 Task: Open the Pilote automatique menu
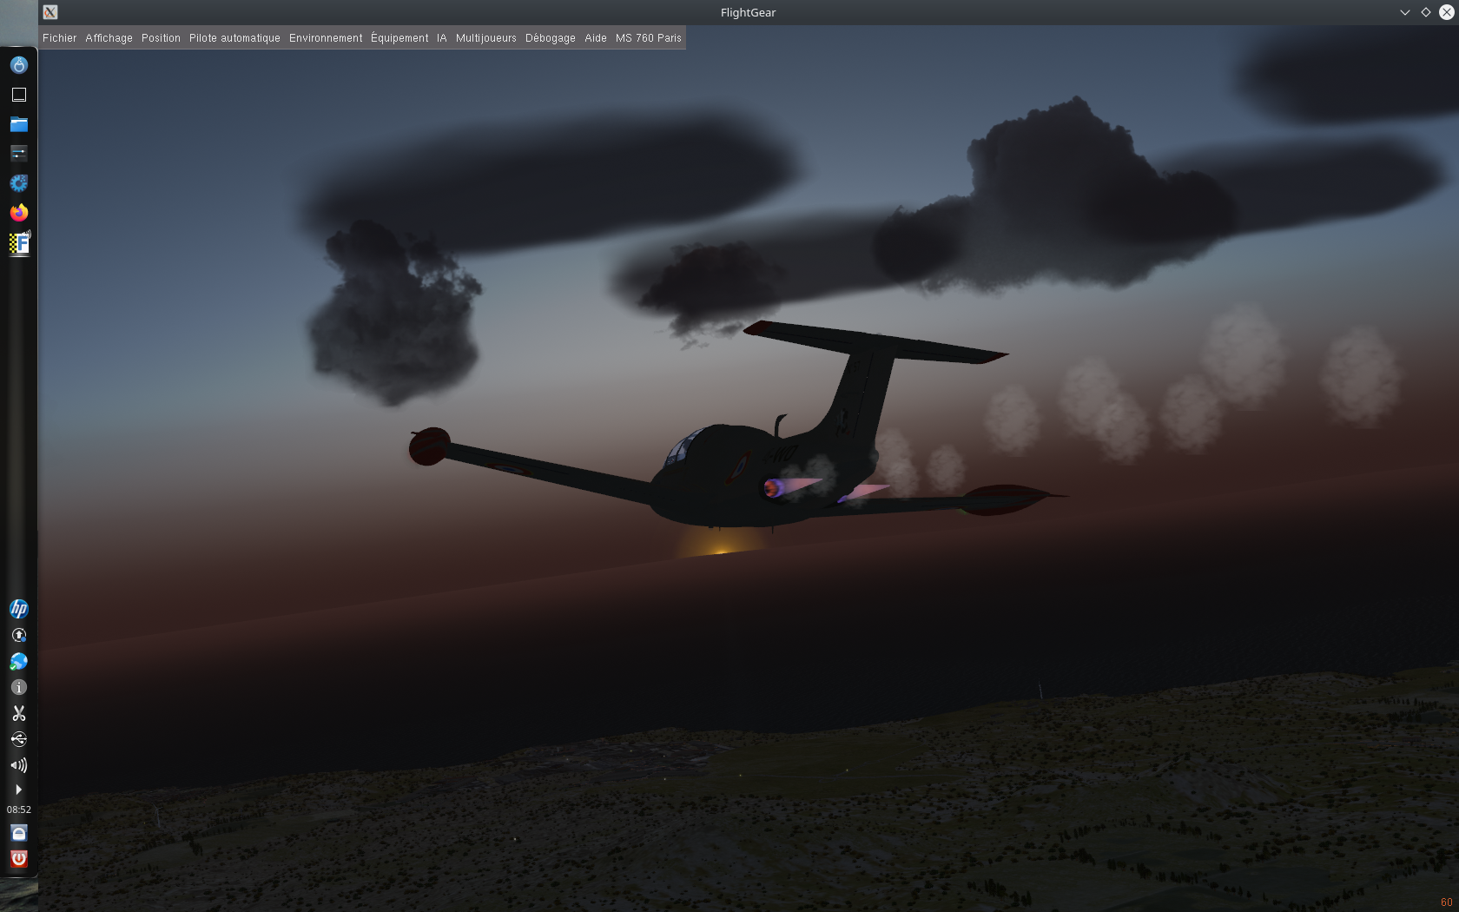234,38
